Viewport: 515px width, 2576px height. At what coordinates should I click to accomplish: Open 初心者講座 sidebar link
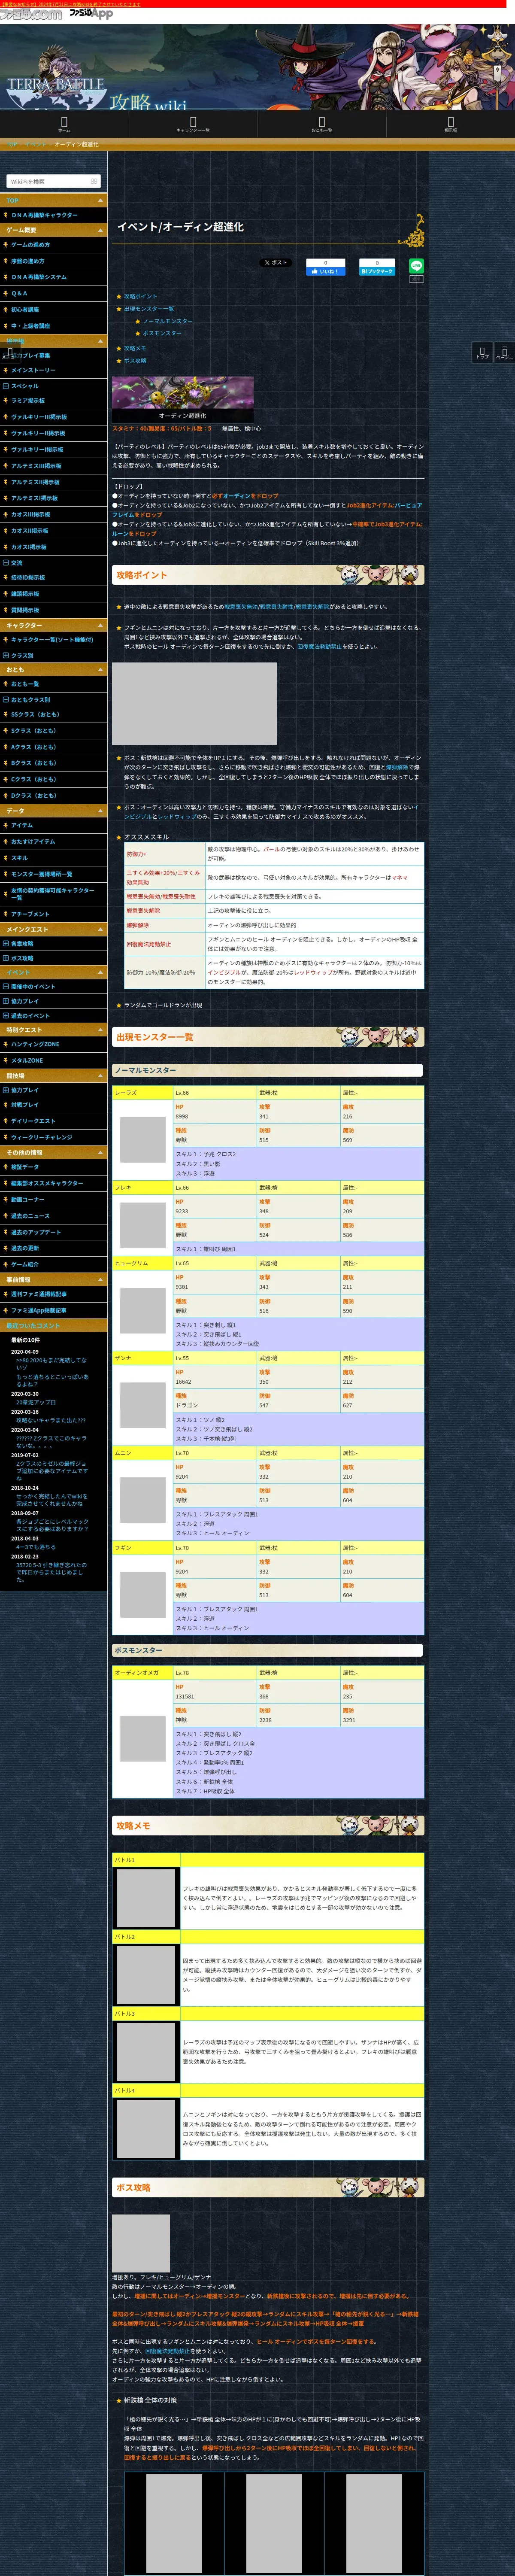click(x=25, y=309)
